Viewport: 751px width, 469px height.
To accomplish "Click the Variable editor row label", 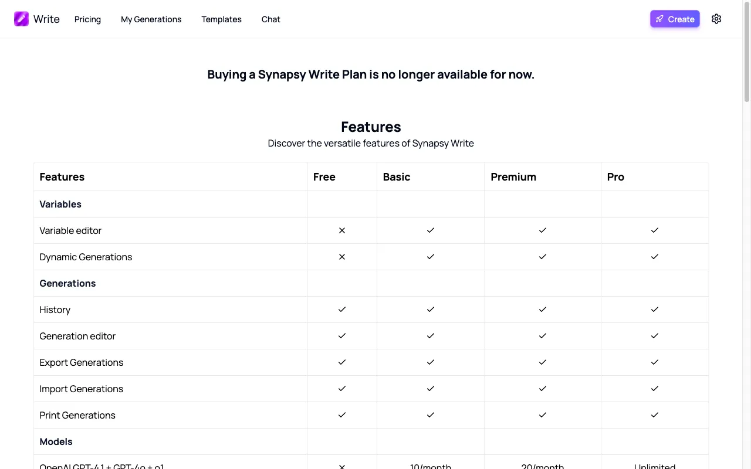I will point(70,230).
